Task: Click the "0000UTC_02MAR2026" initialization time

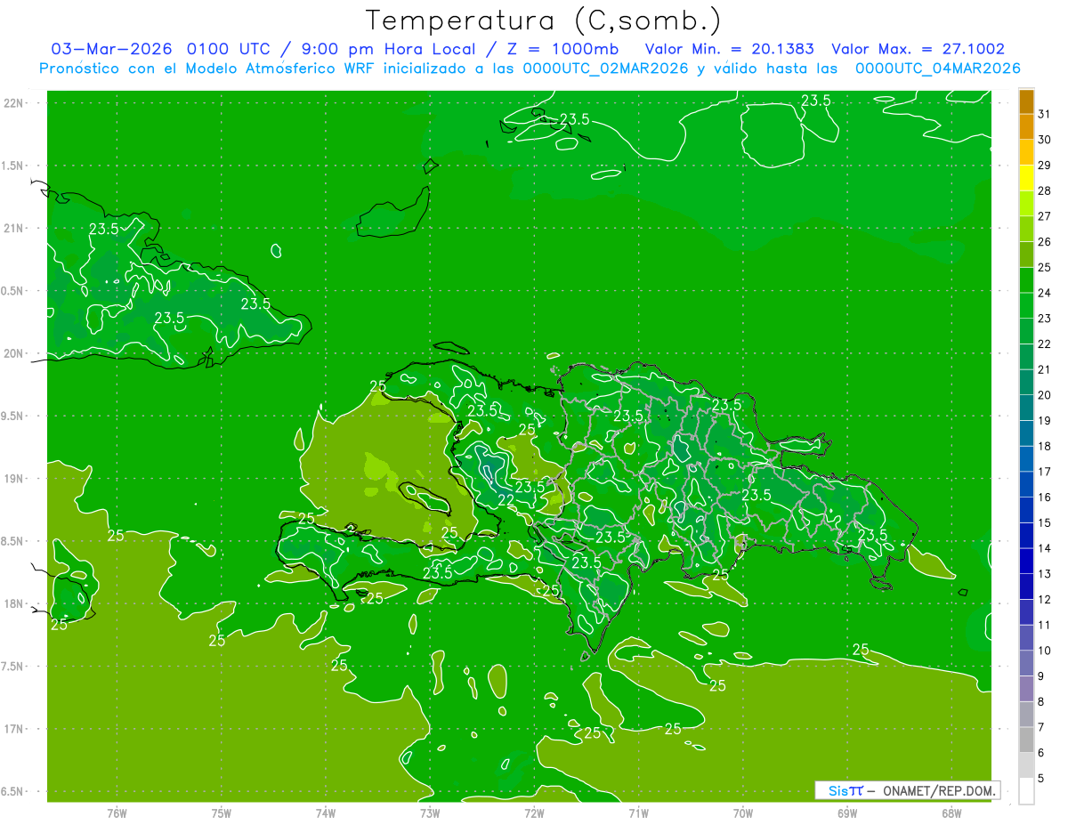Action: point(606,69)
